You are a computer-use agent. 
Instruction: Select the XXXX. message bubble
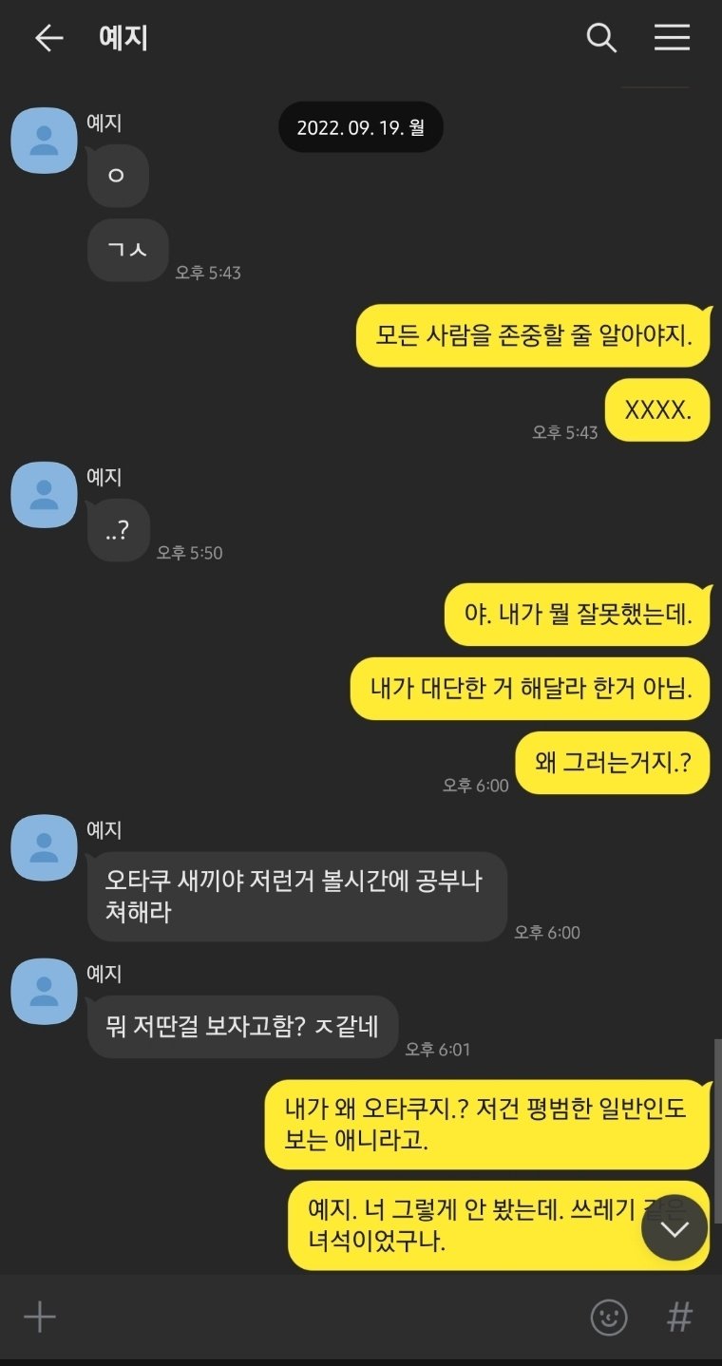[657, 410]
